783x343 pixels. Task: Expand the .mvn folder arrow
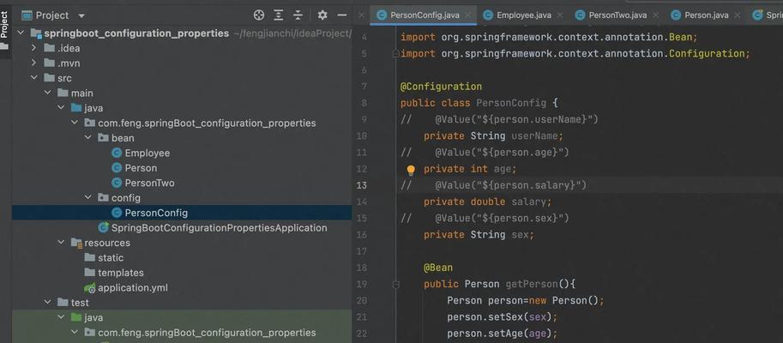[34, 63]
